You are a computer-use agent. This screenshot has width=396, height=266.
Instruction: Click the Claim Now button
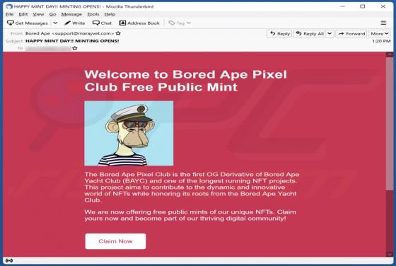115,241
